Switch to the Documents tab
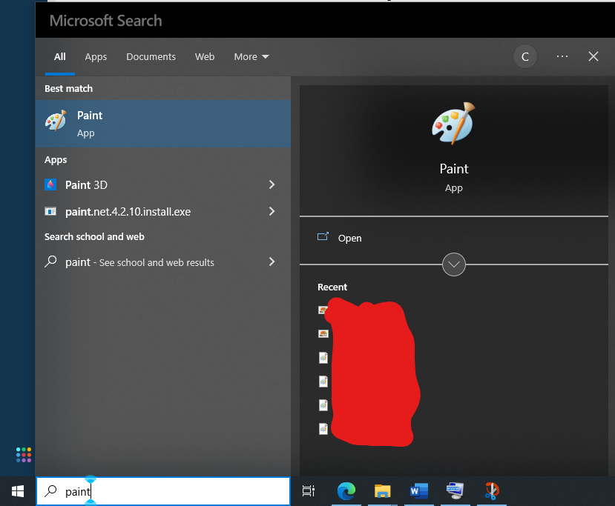 click(151, 57)
